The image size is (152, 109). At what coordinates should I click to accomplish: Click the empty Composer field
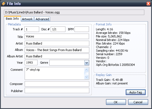pos(57,84)
